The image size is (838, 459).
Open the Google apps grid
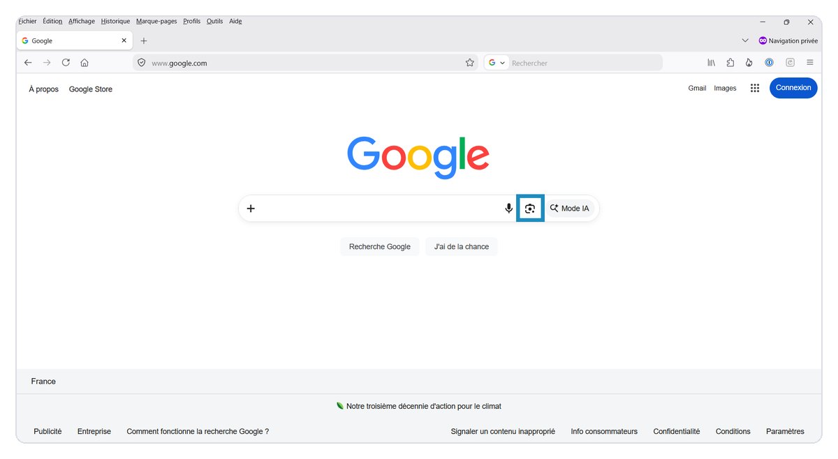[755, 88]
